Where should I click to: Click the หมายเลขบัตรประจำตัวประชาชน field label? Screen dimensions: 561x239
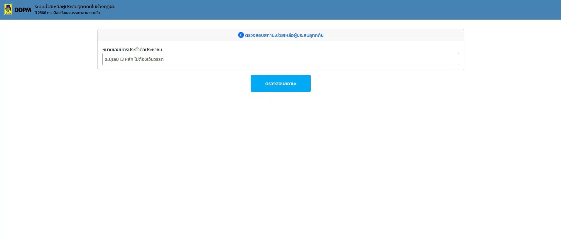tap(132, 49)
